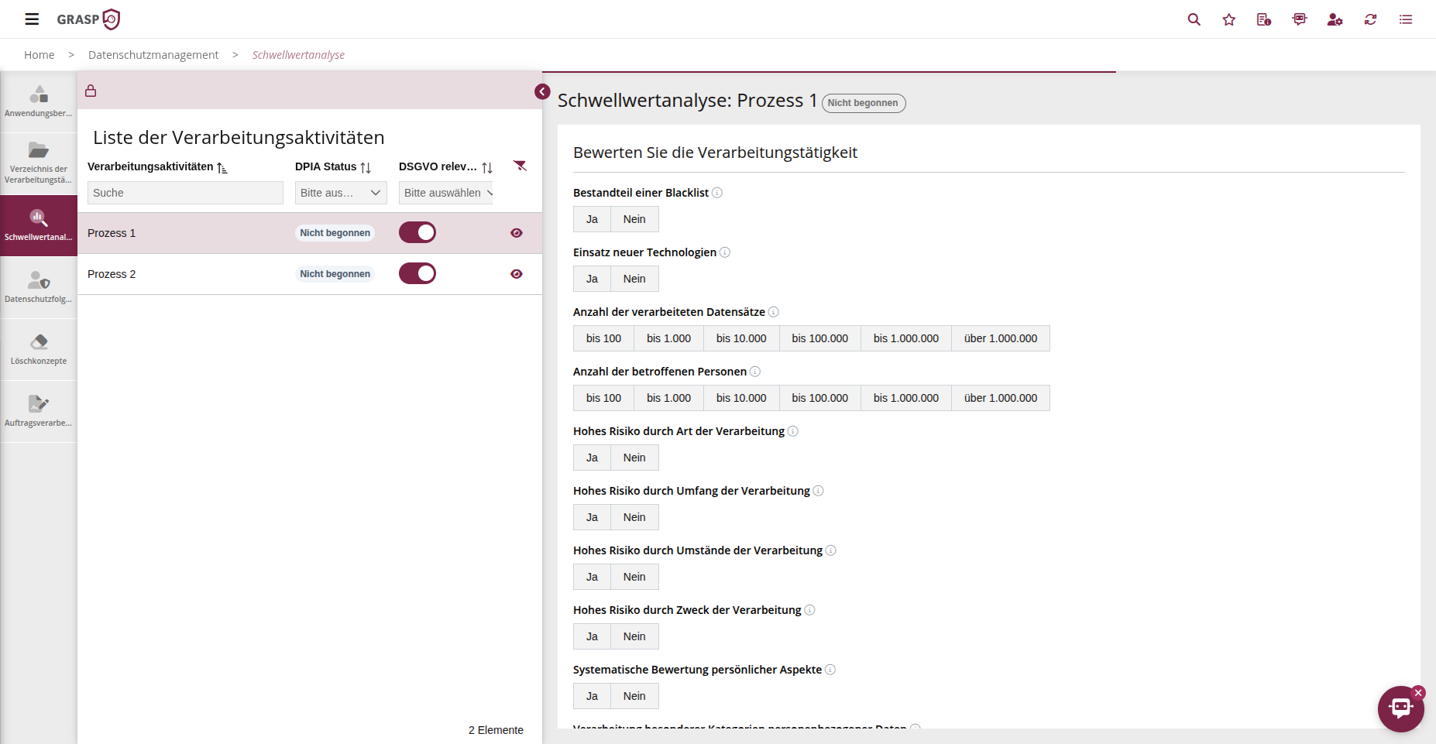Choose bis 10.000 for Anzahl der Datensätze
1436x744 pixels.
pos(740,338)
